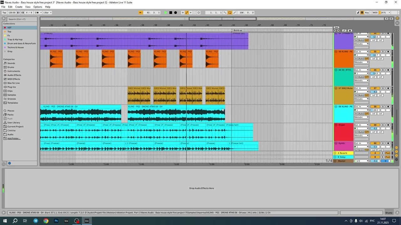The width and height of the screenshot is (401, 225).
Task: Adjust track 58 volume field -28.2
Action: [375, 110]
